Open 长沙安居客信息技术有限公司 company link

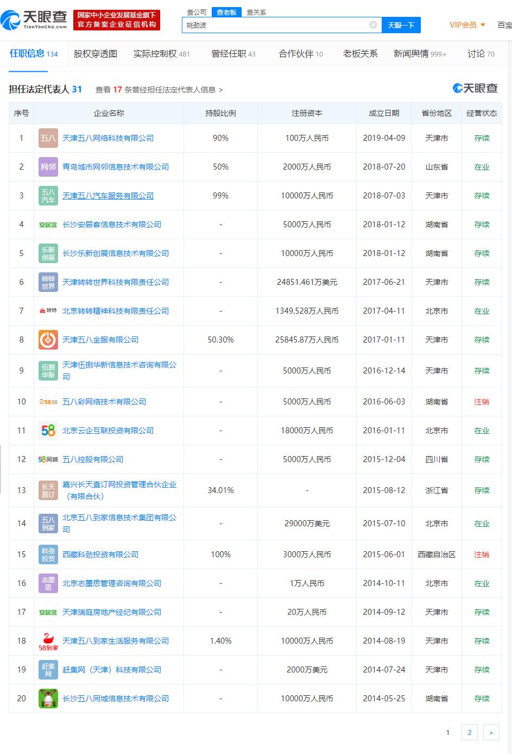click(x=112, y=225)
